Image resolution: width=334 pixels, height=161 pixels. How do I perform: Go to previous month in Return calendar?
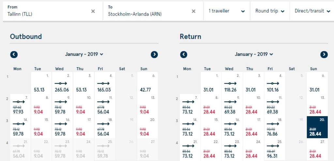click(184, 55)
